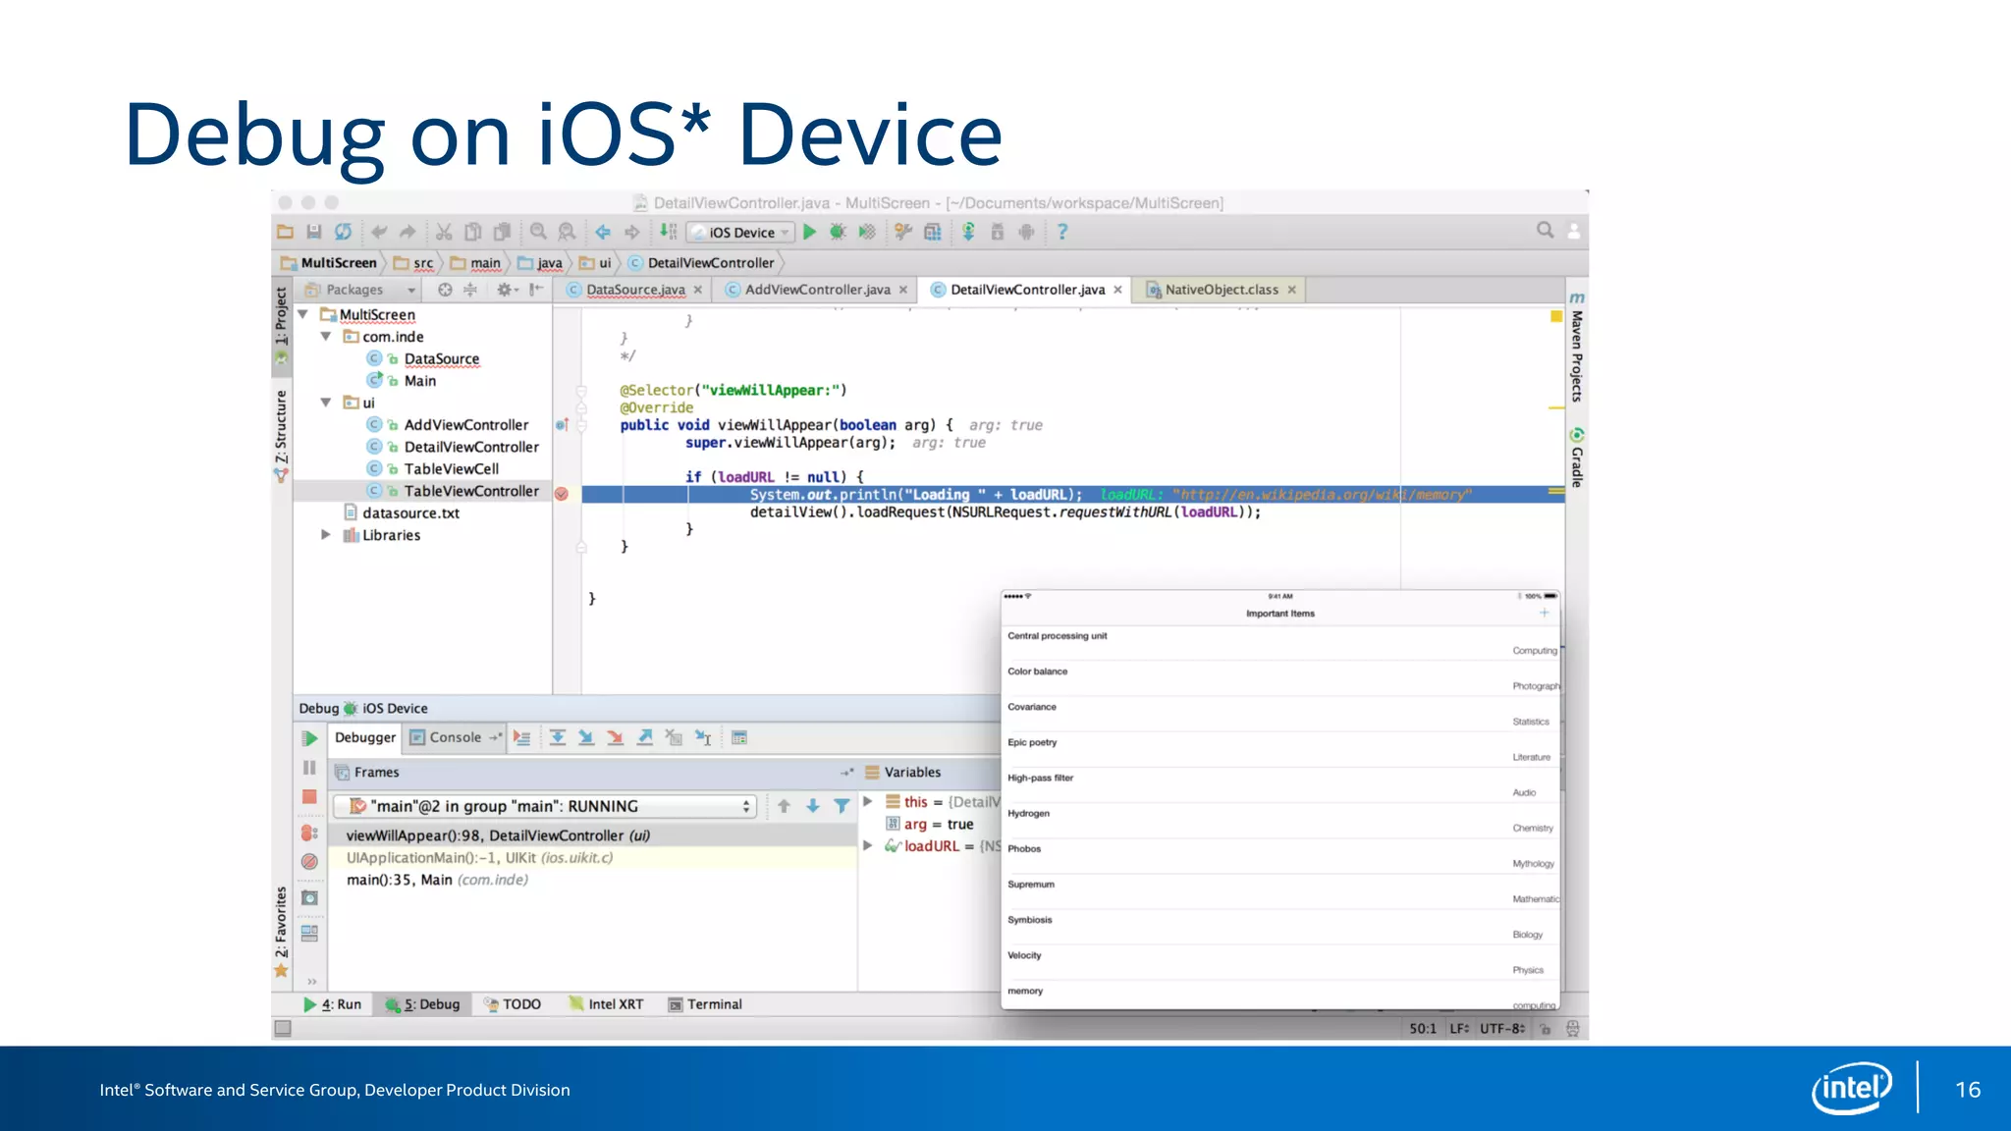Click the previous frame up arrow
Viewport: 2011px width, 1131px height.
784,806
